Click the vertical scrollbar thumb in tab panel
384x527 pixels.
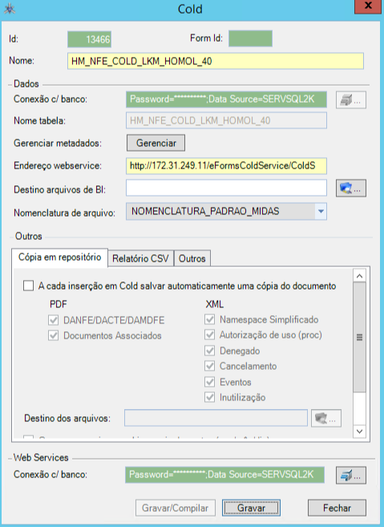359,337
